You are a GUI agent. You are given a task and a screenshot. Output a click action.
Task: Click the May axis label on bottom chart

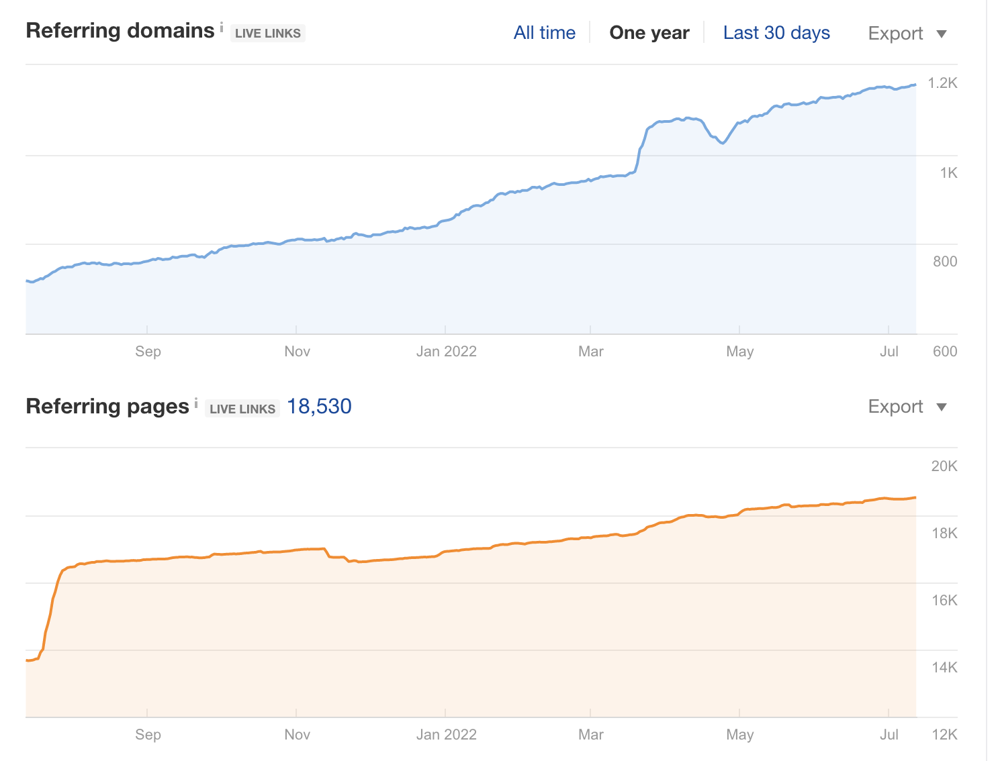740,734
